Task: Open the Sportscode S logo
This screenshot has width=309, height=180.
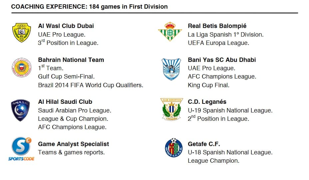Action: click(x=21, y=149)
